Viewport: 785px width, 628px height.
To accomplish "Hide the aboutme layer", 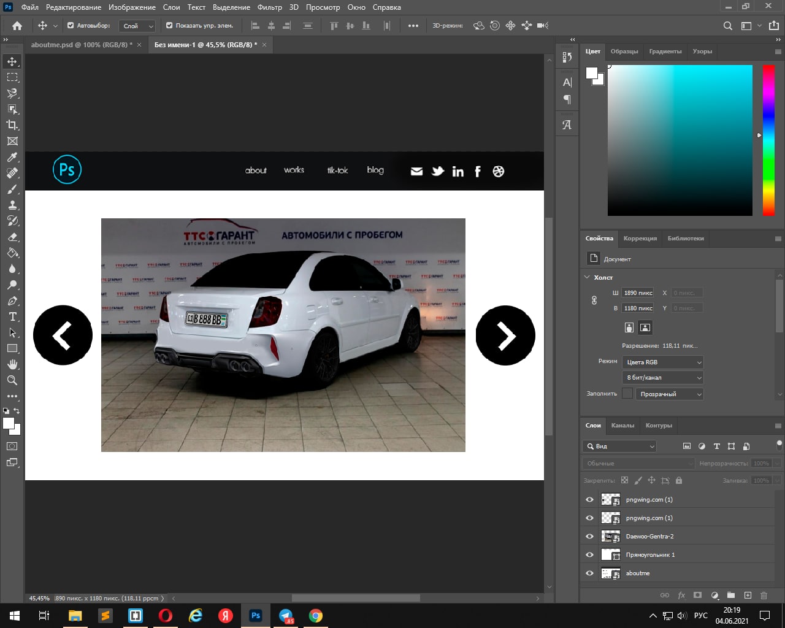I will click(590, 573).
